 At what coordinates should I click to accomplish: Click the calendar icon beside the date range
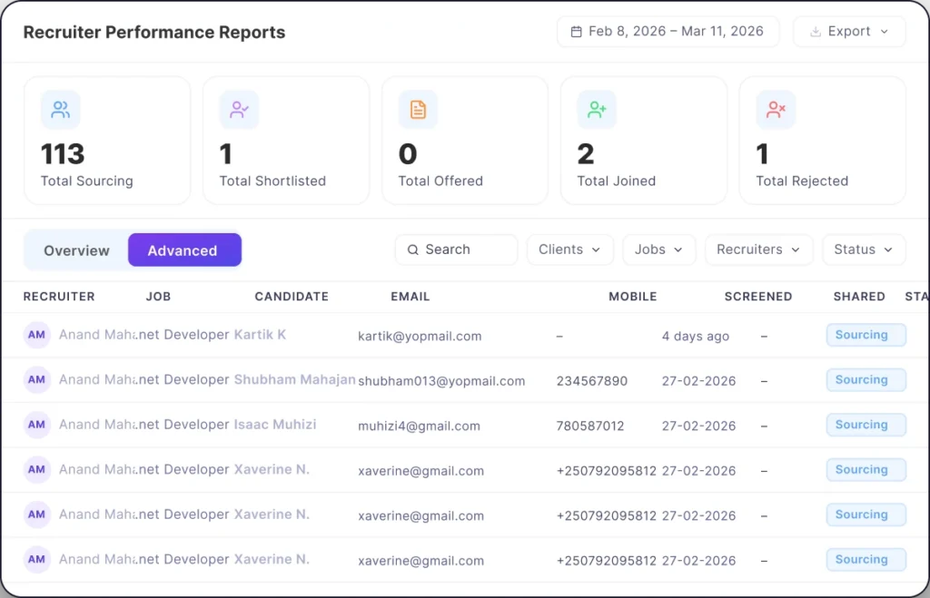[x=576, y=32]
